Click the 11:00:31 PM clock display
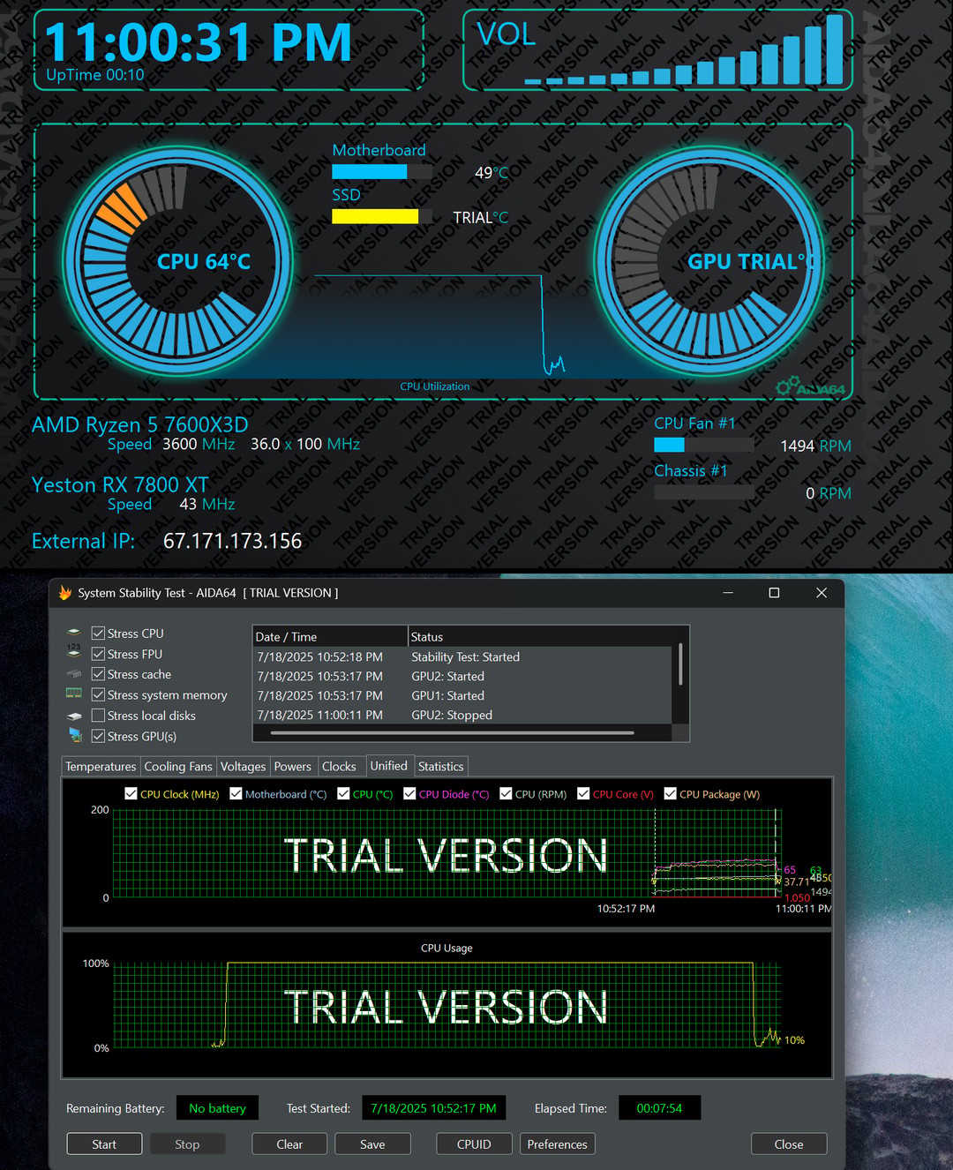Screen dimensions: 953x1170 (198, 41)
